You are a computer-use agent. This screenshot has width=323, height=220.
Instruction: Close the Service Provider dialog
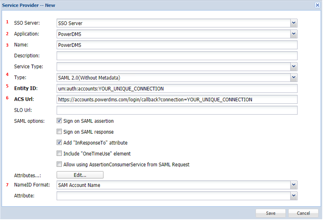pyautogui.click(x=317, y=5)
